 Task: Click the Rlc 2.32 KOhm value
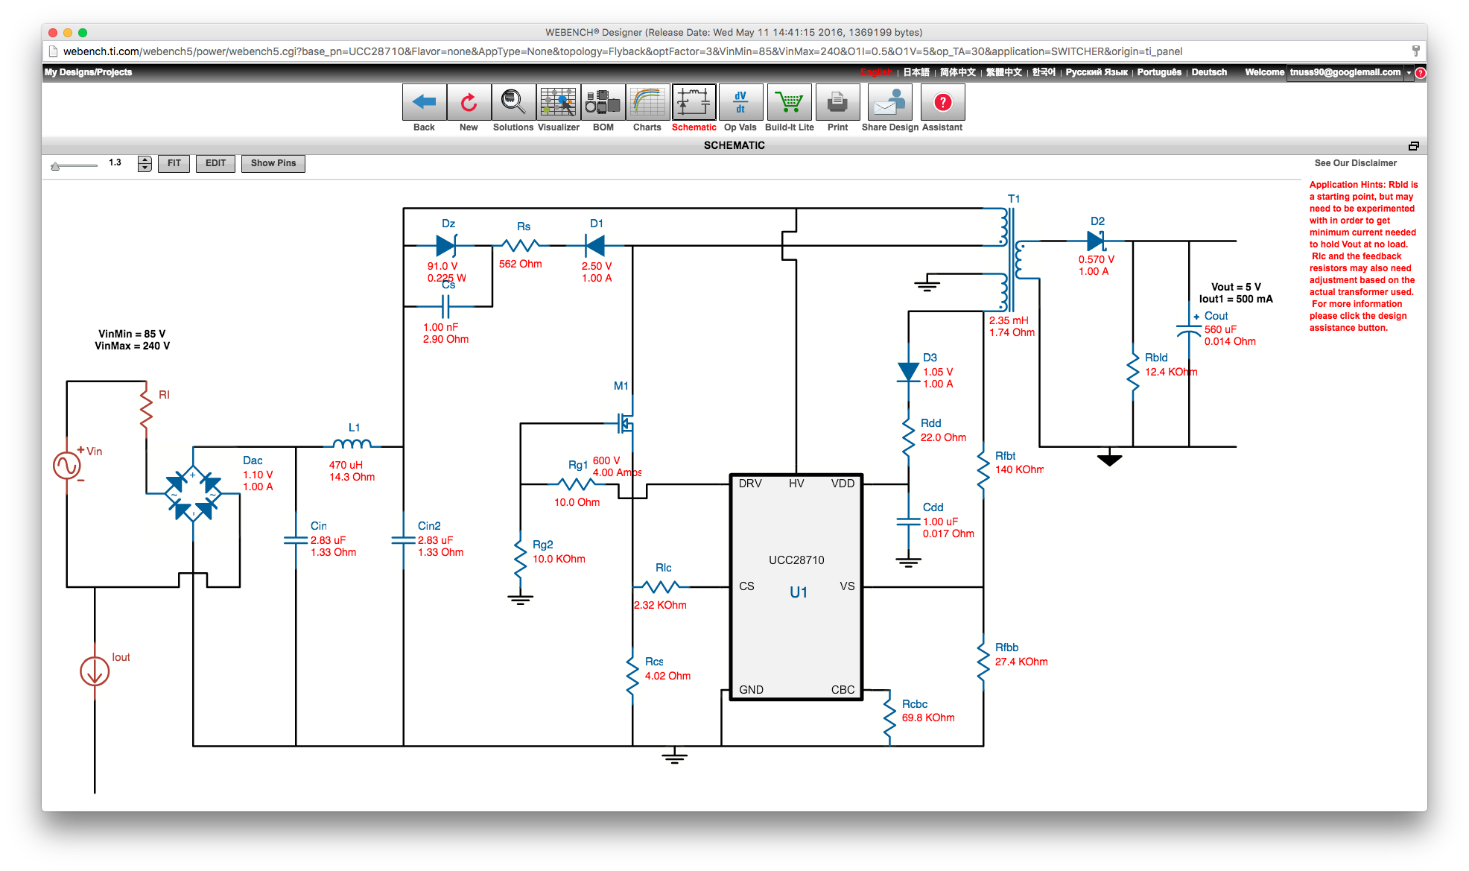pyautogui.click(x=660, y=605)
